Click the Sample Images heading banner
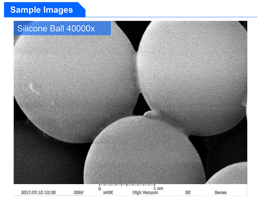 44,10
